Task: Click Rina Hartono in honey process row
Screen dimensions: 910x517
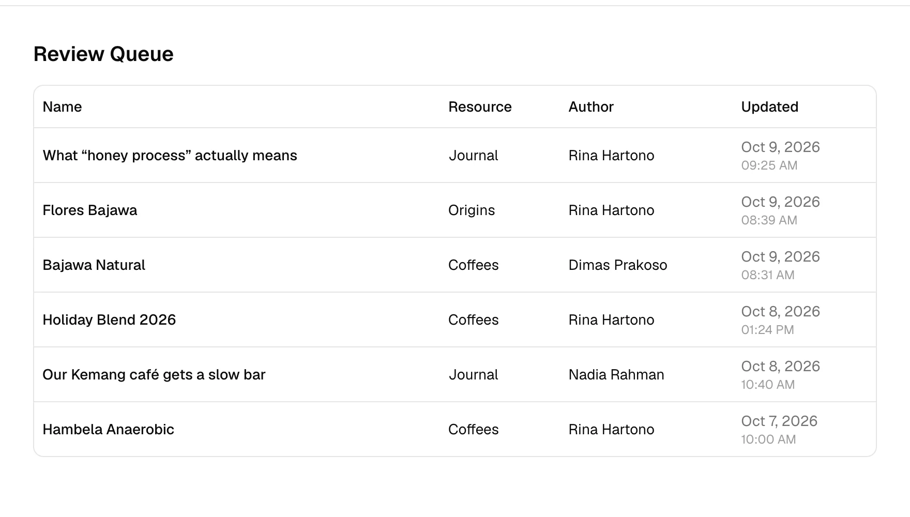Action: click(612, 156)
